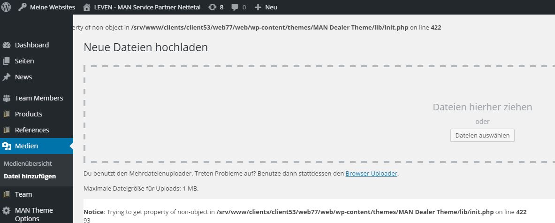Open the 8 pending updates
This screenshot has height=223, width=555.
(221, 7)
